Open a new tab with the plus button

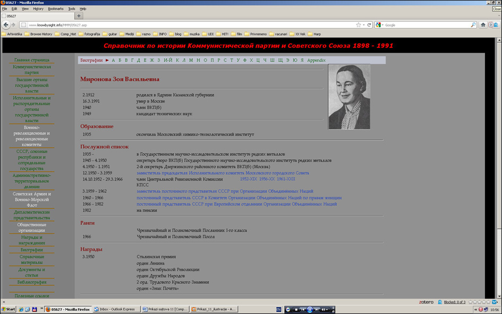pyautogui.click(x=79, y=16)
